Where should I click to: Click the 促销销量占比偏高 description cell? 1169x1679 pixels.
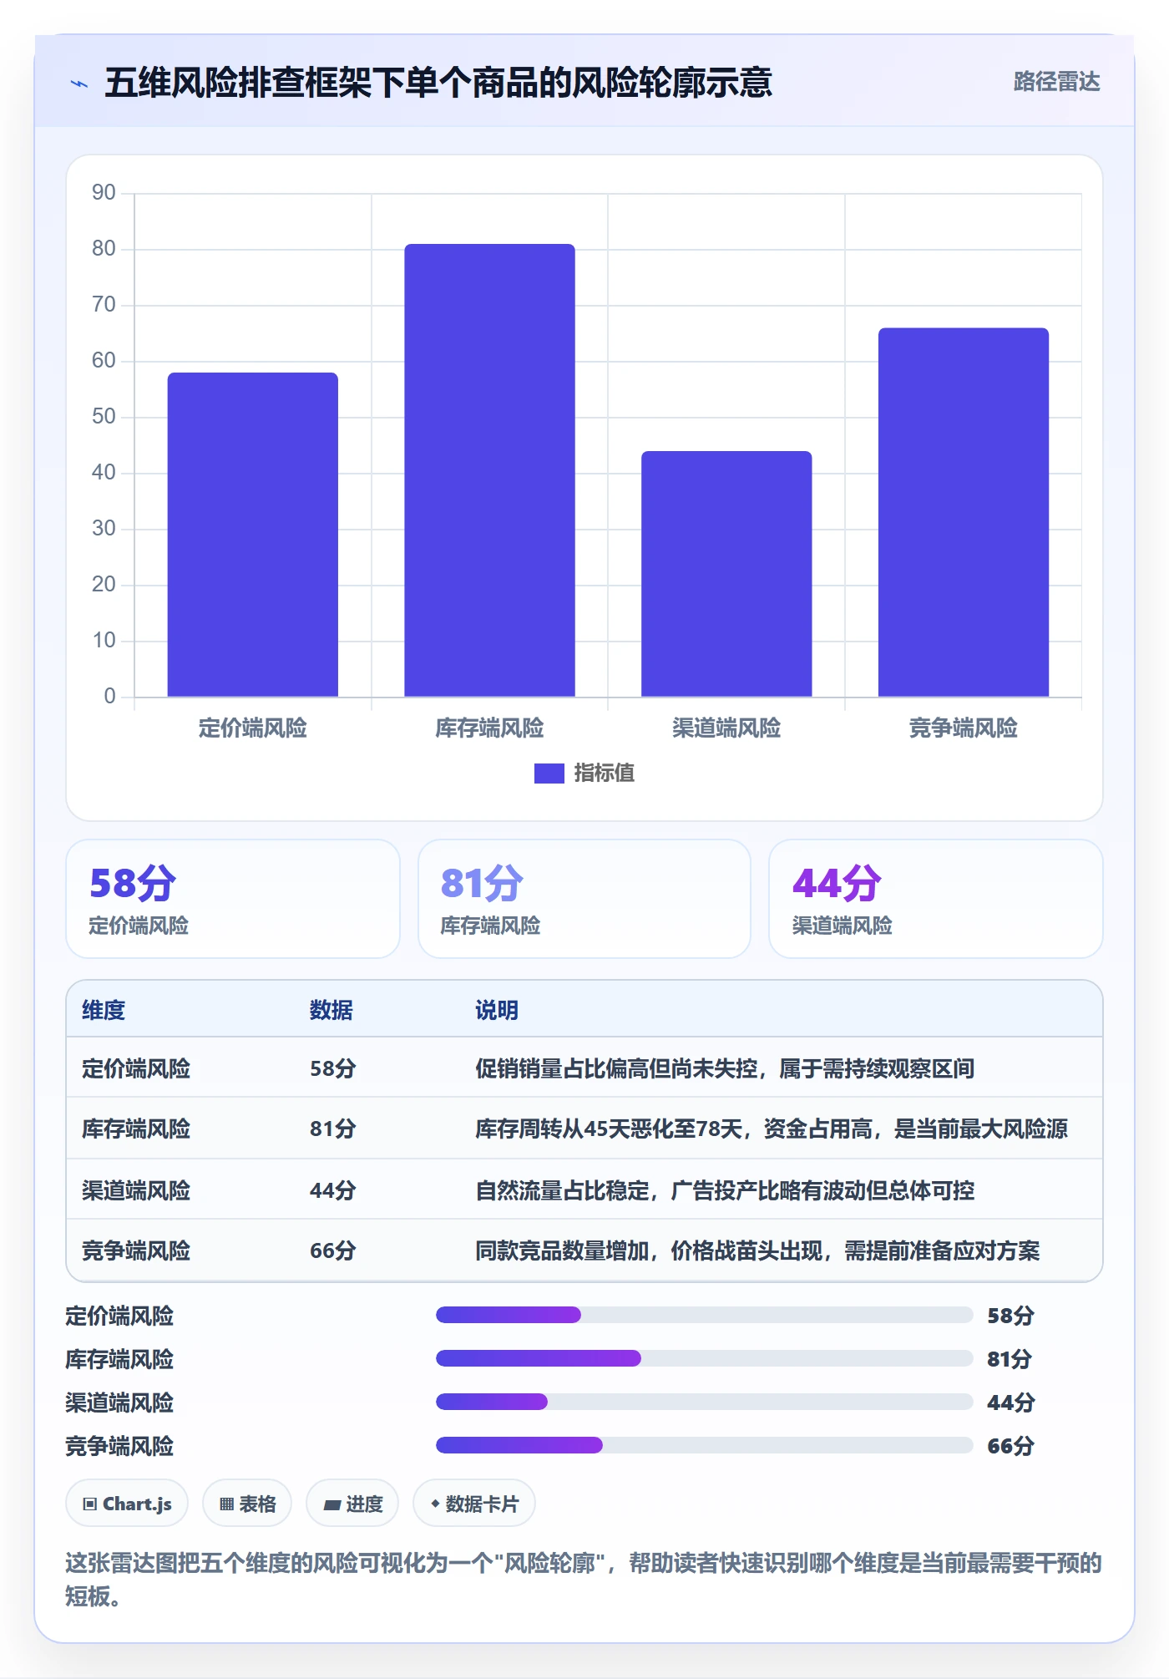click(x=725, y=1068)
